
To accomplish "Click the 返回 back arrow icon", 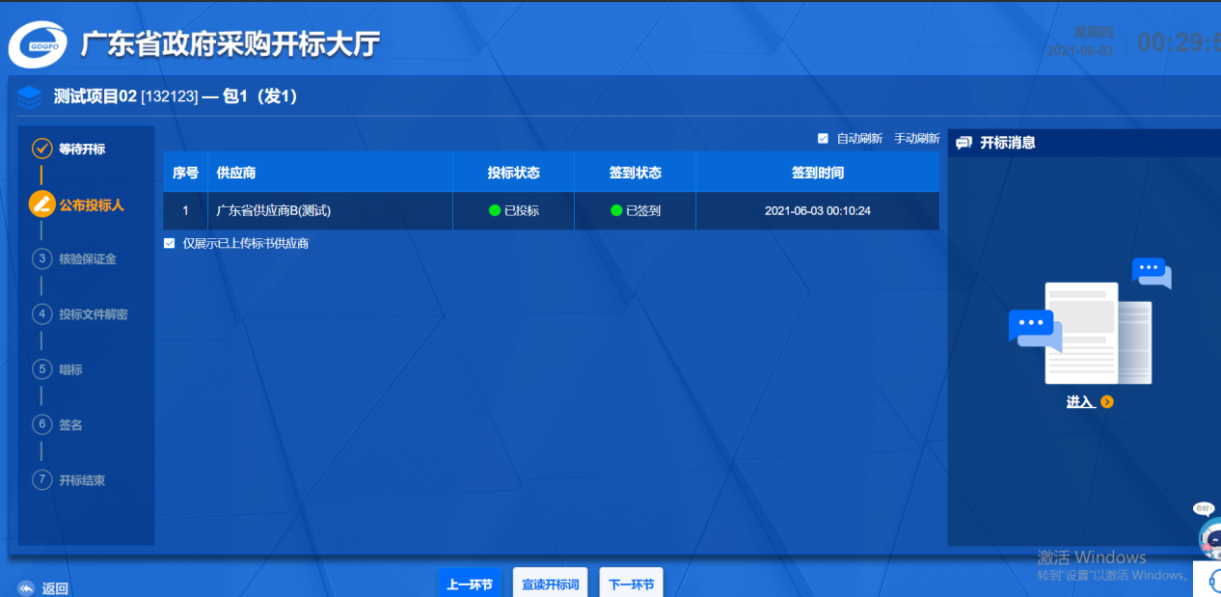I will [x=26, y=587].
